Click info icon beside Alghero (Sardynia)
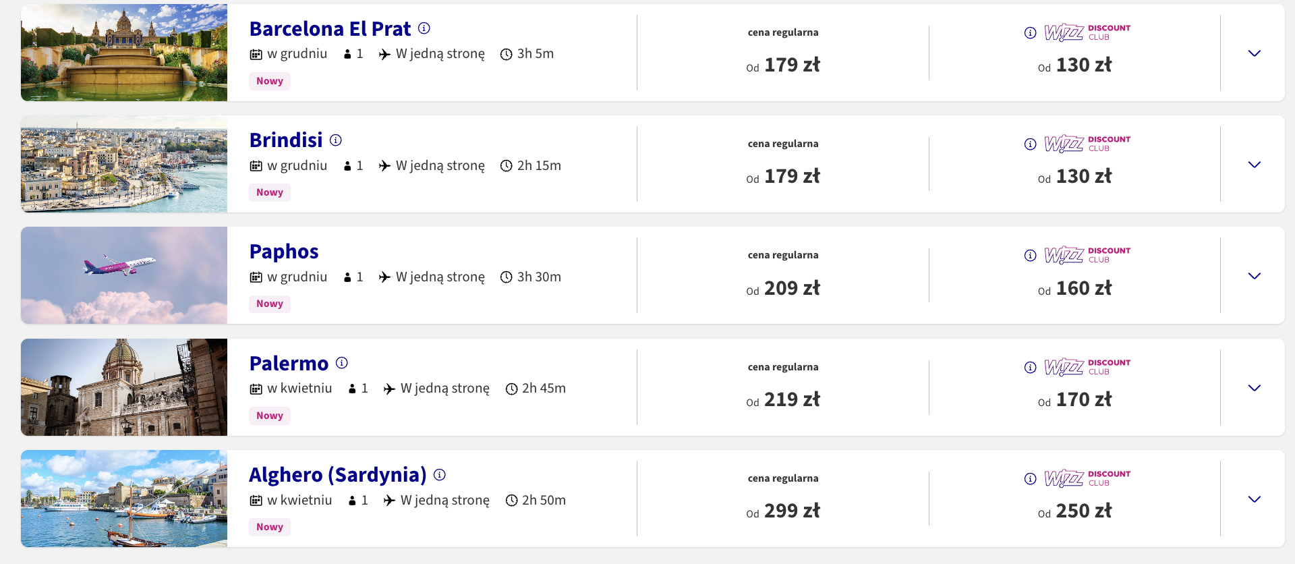This screenshot has height=564, width=1295. point(440,475)
